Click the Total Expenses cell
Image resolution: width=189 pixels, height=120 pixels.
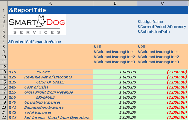pyautogui.click(x=50, y=112)
